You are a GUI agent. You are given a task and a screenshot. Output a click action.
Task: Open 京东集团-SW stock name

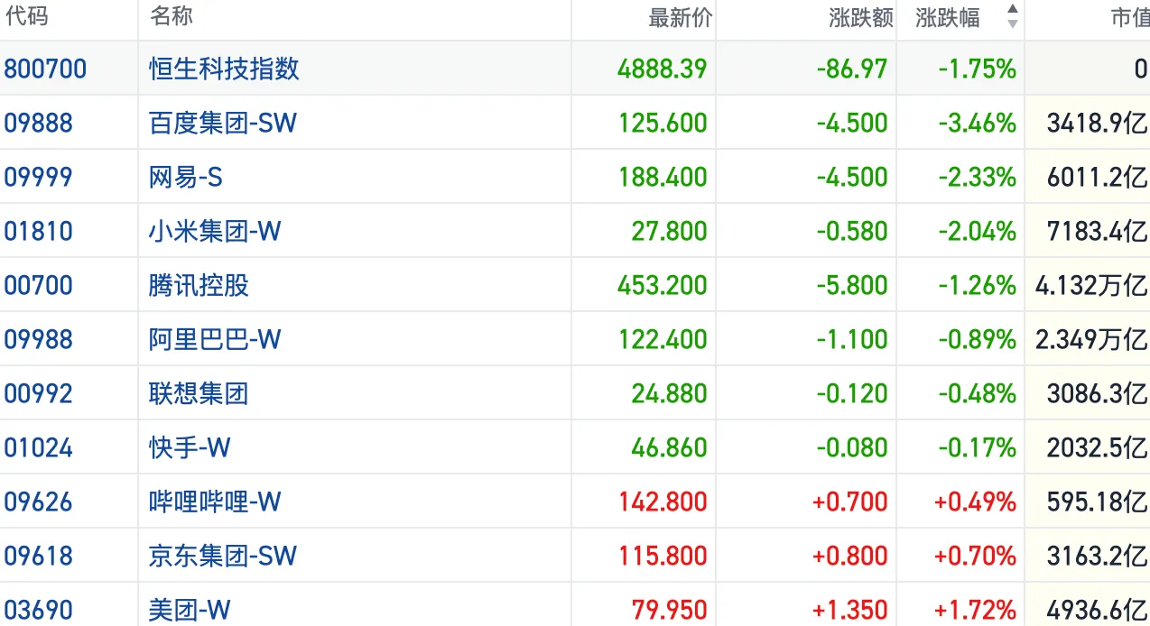223,556
